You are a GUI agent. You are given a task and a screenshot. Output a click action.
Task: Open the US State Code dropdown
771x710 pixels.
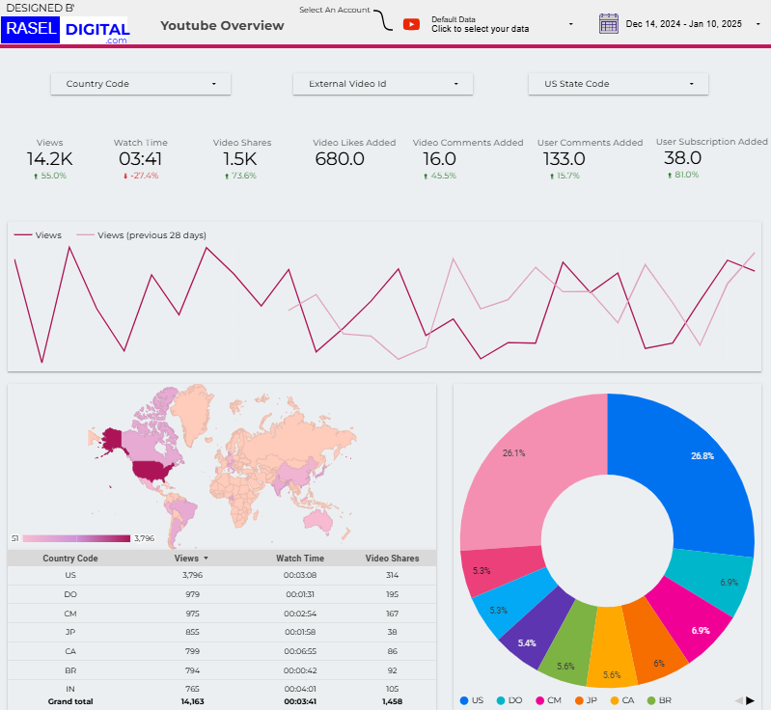pos(619,84)
